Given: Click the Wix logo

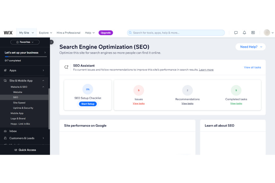Looking at the screenshot, I should click(x=8, y=33).
